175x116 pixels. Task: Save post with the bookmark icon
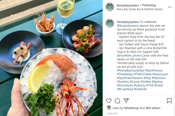point(169,101)
